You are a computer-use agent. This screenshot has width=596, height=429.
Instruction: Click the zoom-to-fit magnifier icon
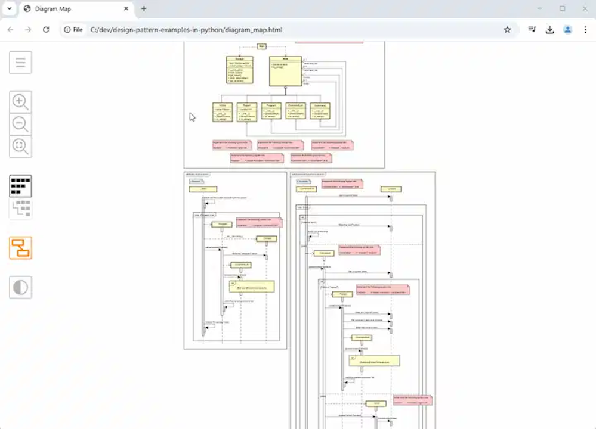[20, 147]
